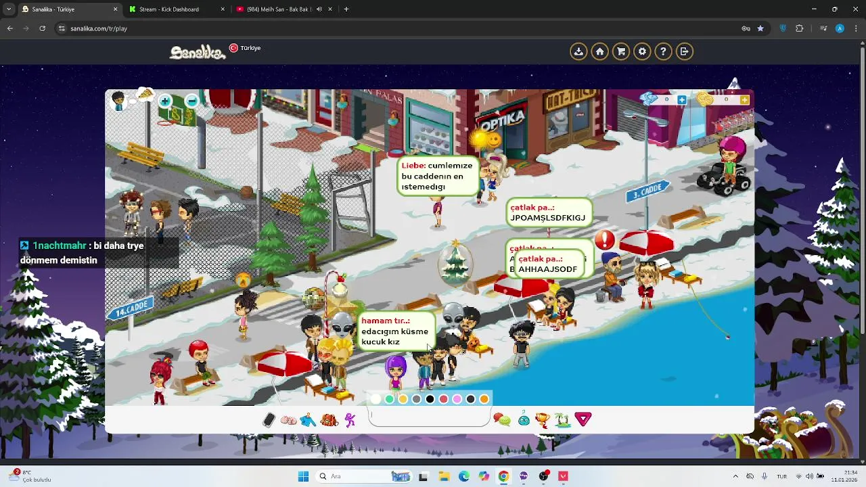Click the logout exit icon in header

(x=685, y=51)
